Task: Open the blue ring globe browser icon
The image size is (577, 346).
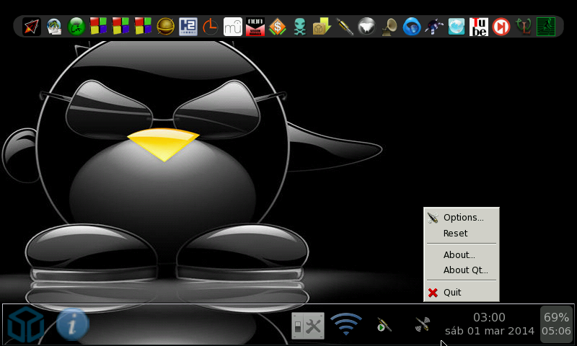Action: pos(412,27)
